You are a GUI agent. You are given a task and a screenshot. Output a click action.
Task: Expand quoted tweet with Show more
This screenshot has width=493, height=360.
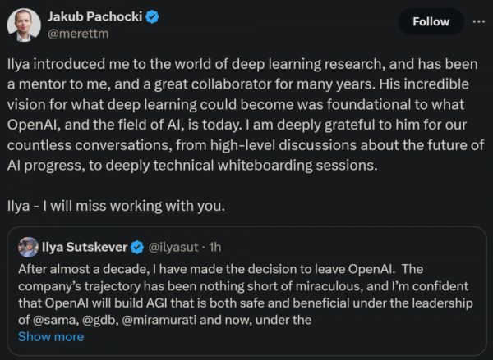coord(51,336)
